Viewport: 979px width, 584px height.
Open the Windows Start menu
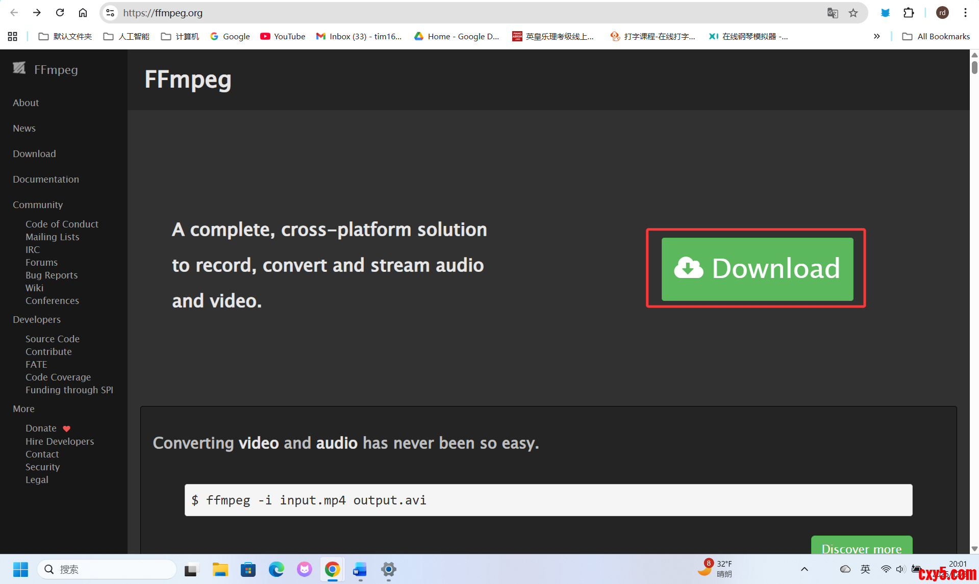21,569
